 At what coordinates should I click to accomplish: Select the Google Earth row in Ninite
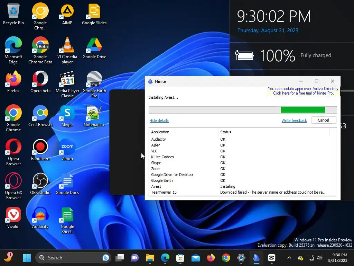[243, 180]
